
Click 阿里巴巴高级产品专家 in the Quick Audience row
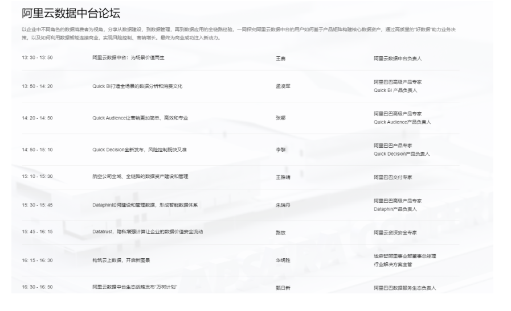click(398, 114)
